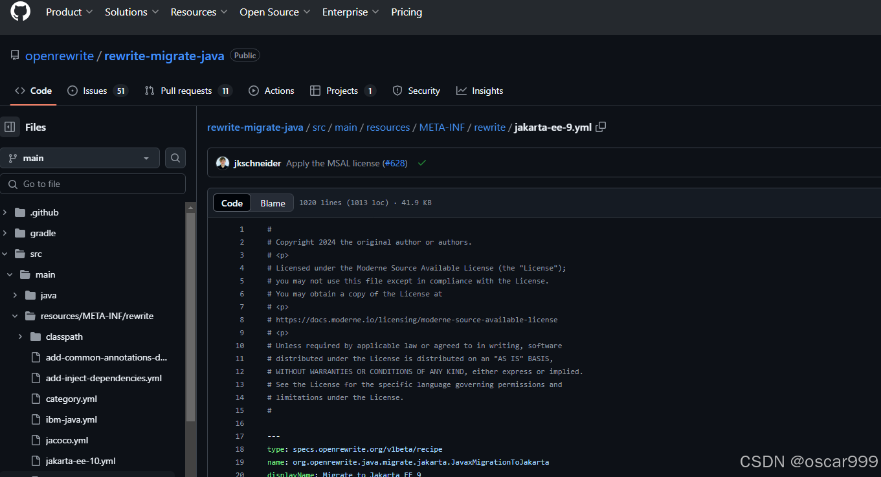
Task: Open the GitHub logo home link
Action: coord(21,12)
